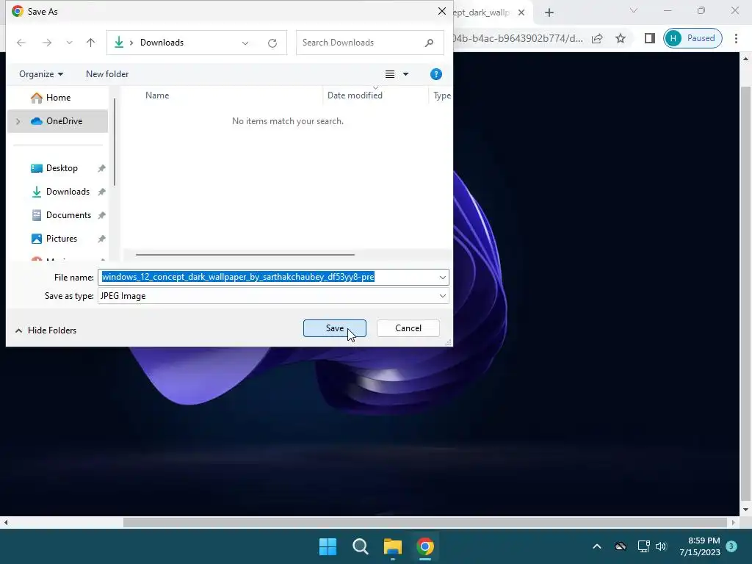
Task: Click the Forward arrow in Save As dialog
Action: coord(46,43)
